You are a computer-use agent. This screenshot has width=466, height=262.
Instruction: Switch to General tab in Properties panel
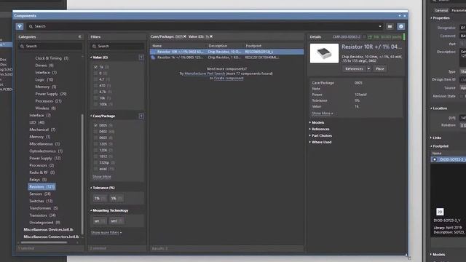[x=441, y=10]
